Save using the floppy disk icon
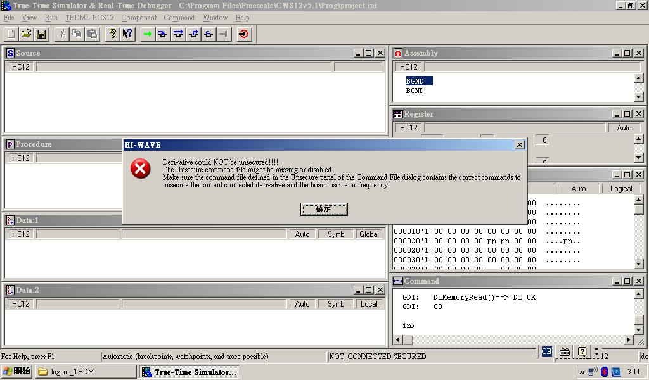The image size is (649, 380). coord(41,34)
